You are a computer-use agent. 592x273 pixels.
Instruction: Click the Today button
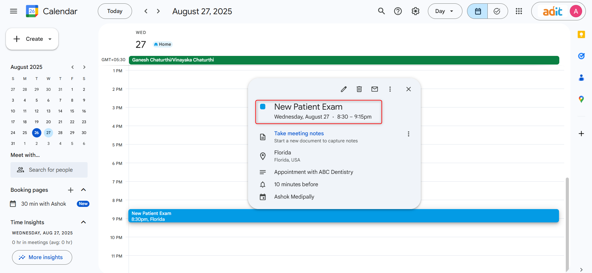click(x=115, y=11)
